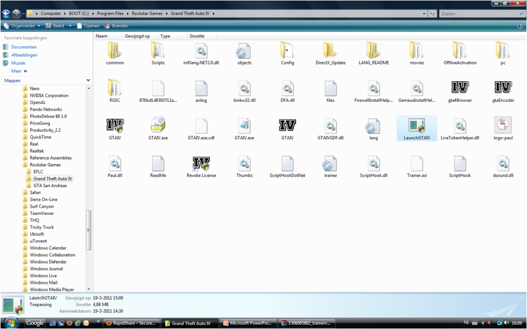
Task: Click the folder tree scroll-down arrow
Action: 89,289
